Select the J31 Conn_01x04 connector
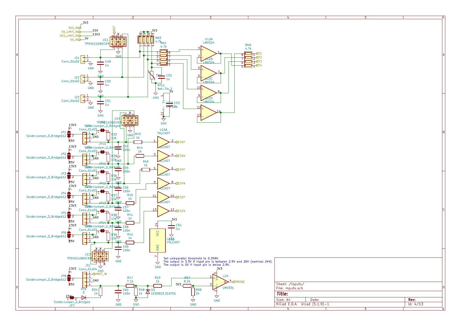 (85, 280)
